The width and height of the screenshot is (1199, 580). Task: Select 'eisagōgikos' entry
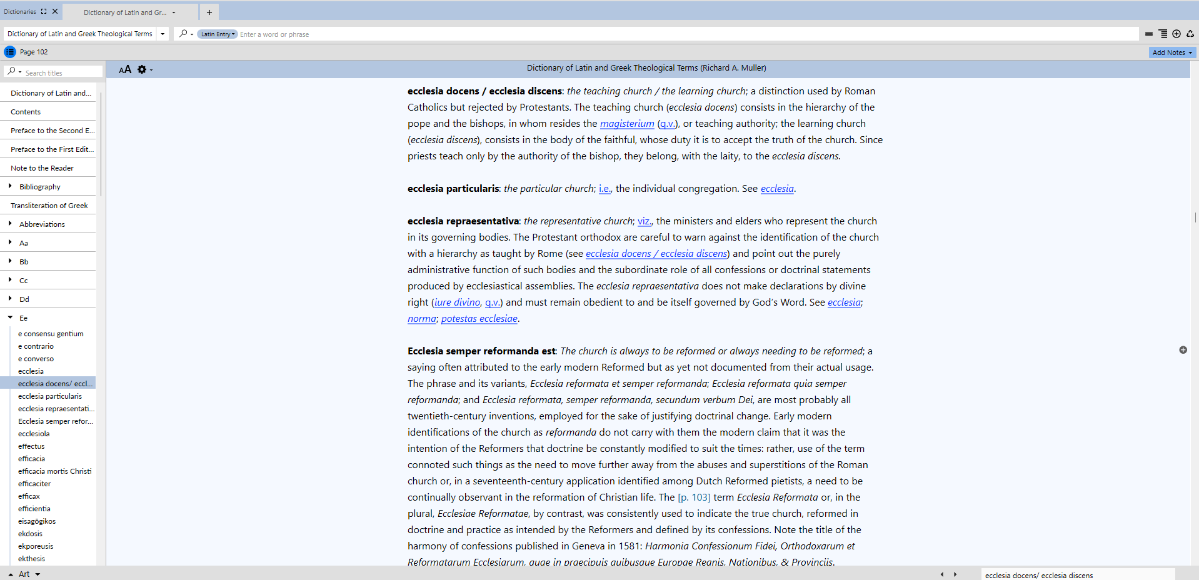[37, 521]
